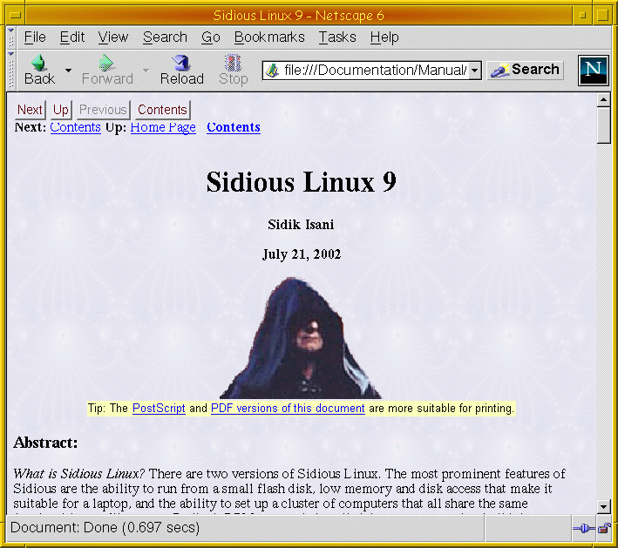Open the Back history dropdown arrow
The image size is (618, 548).
[68, 71]
